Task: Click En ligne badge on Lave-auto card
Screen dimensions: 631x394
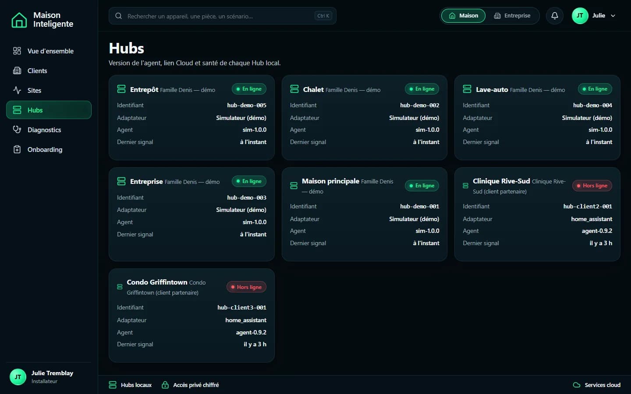Action: [x=595, y=89]
